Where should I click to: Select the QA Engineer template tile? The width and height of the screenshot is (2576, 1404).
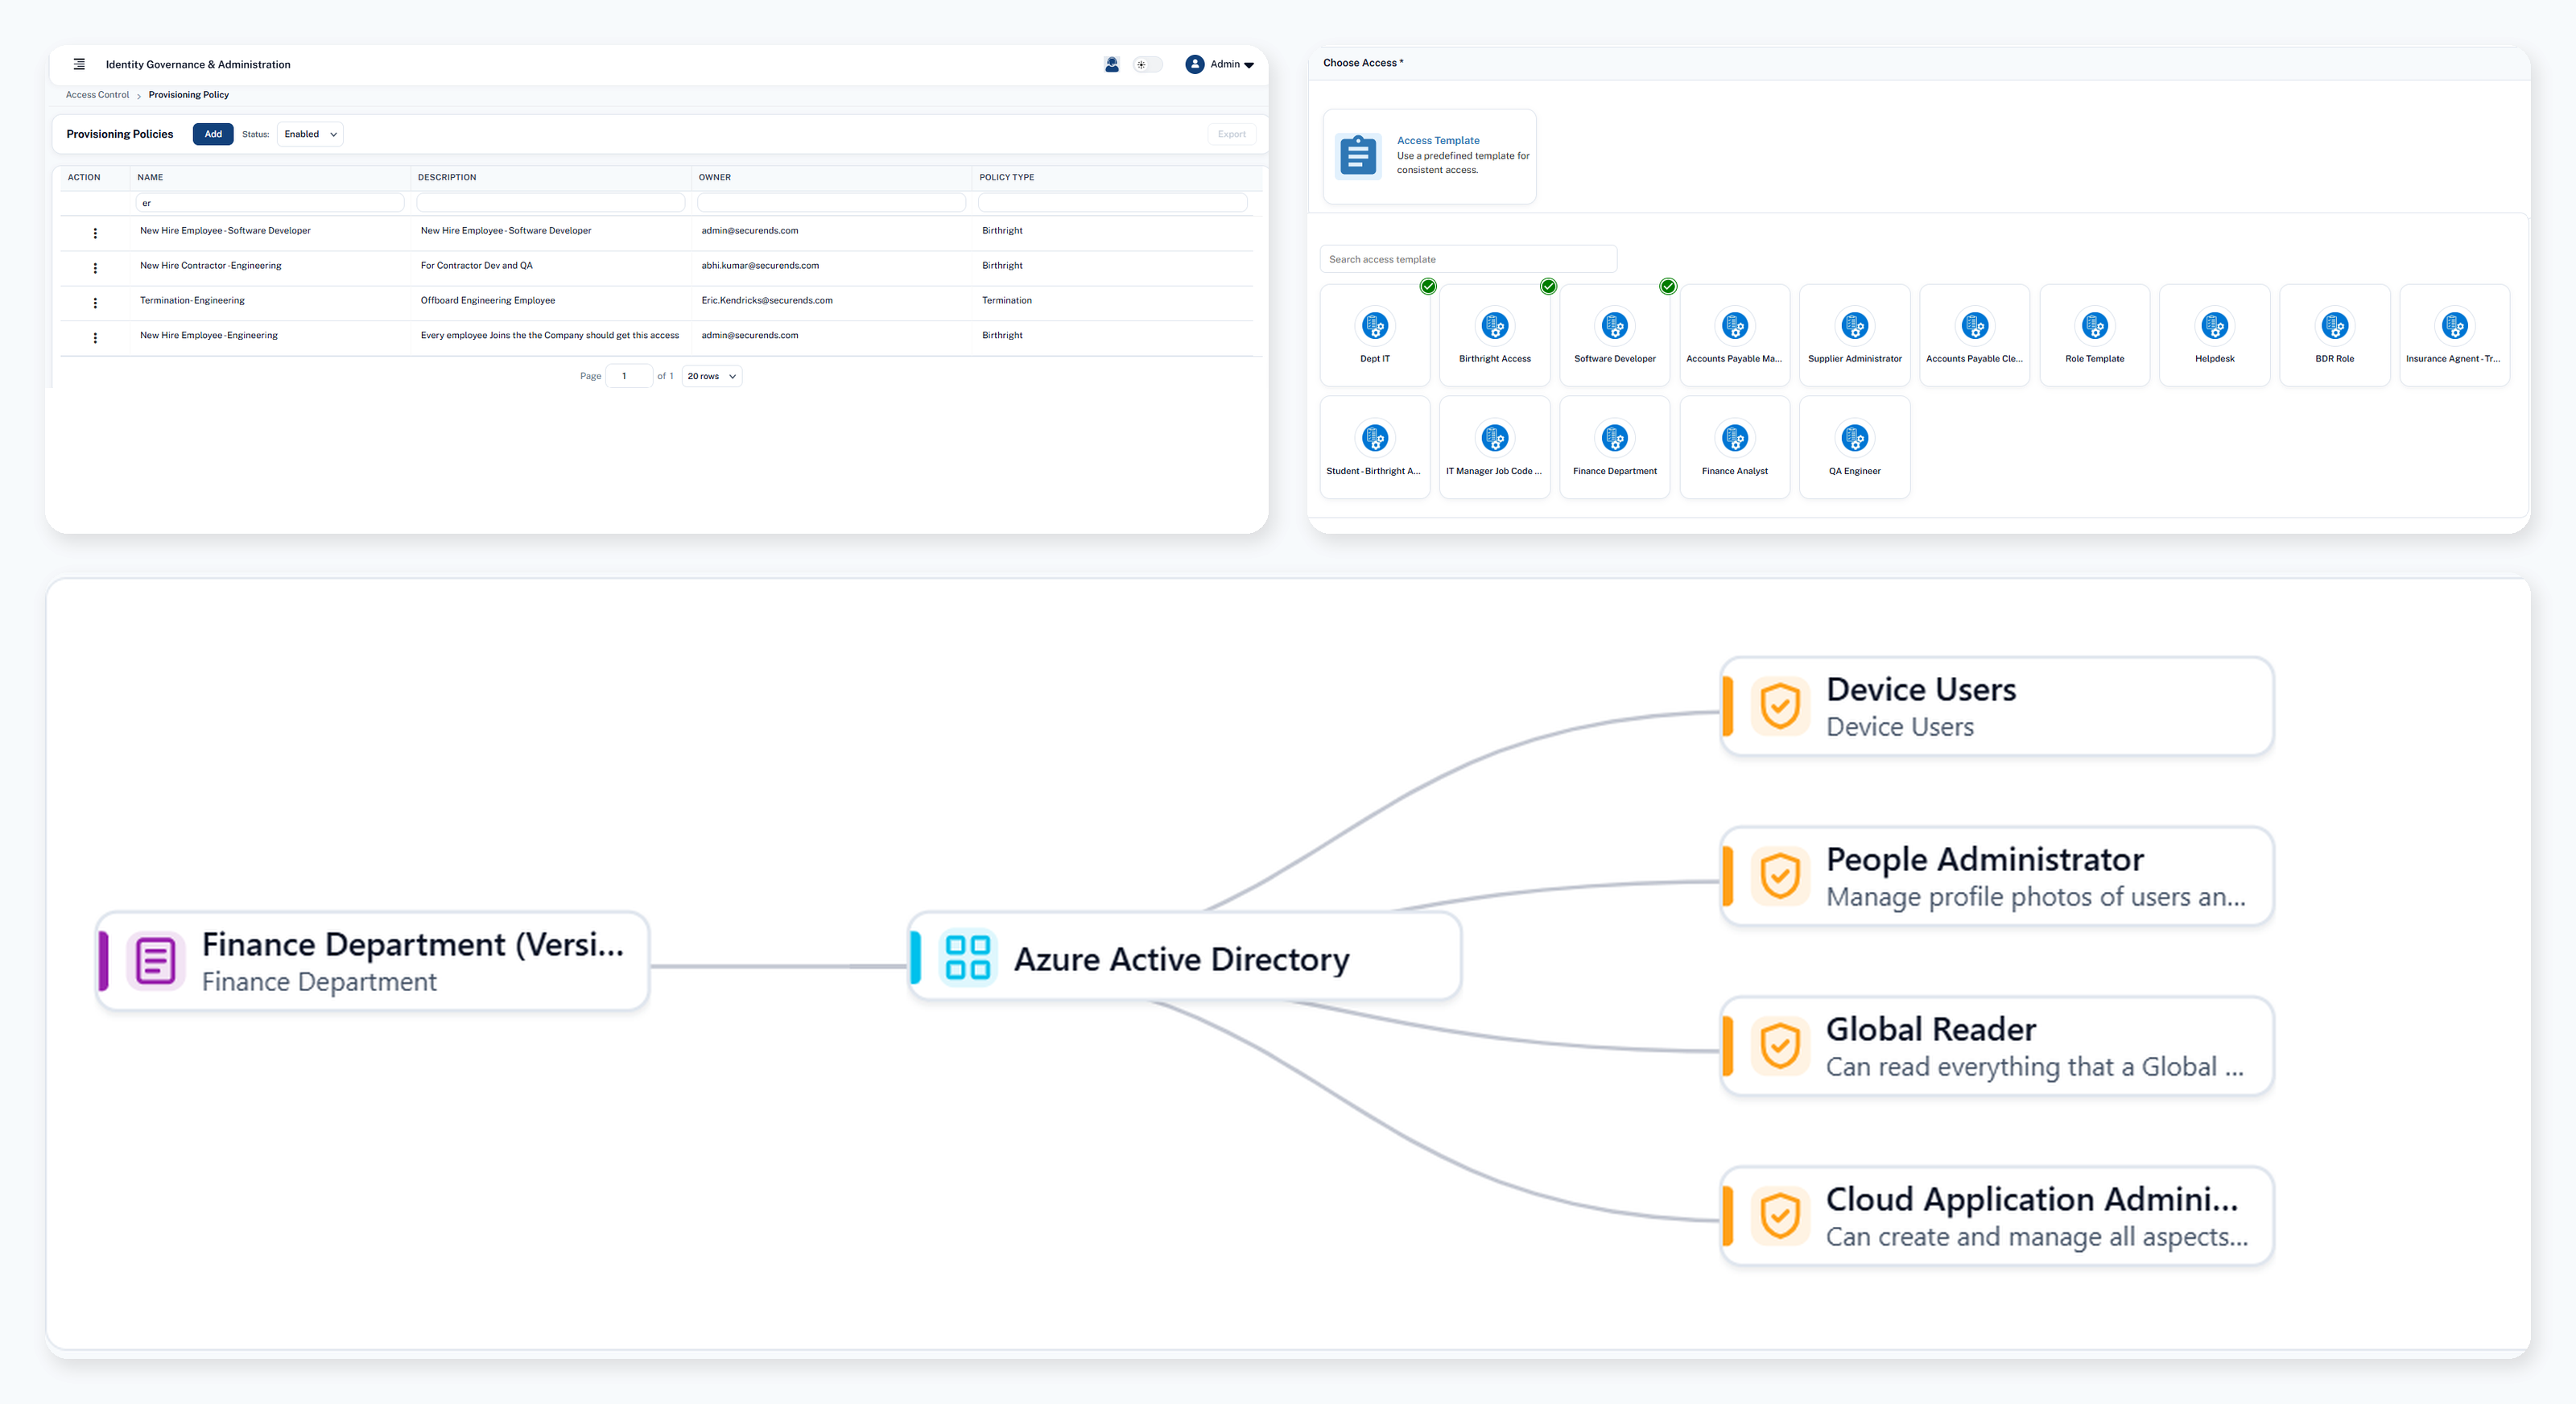pyautogui.click(x=1855, y=447)
